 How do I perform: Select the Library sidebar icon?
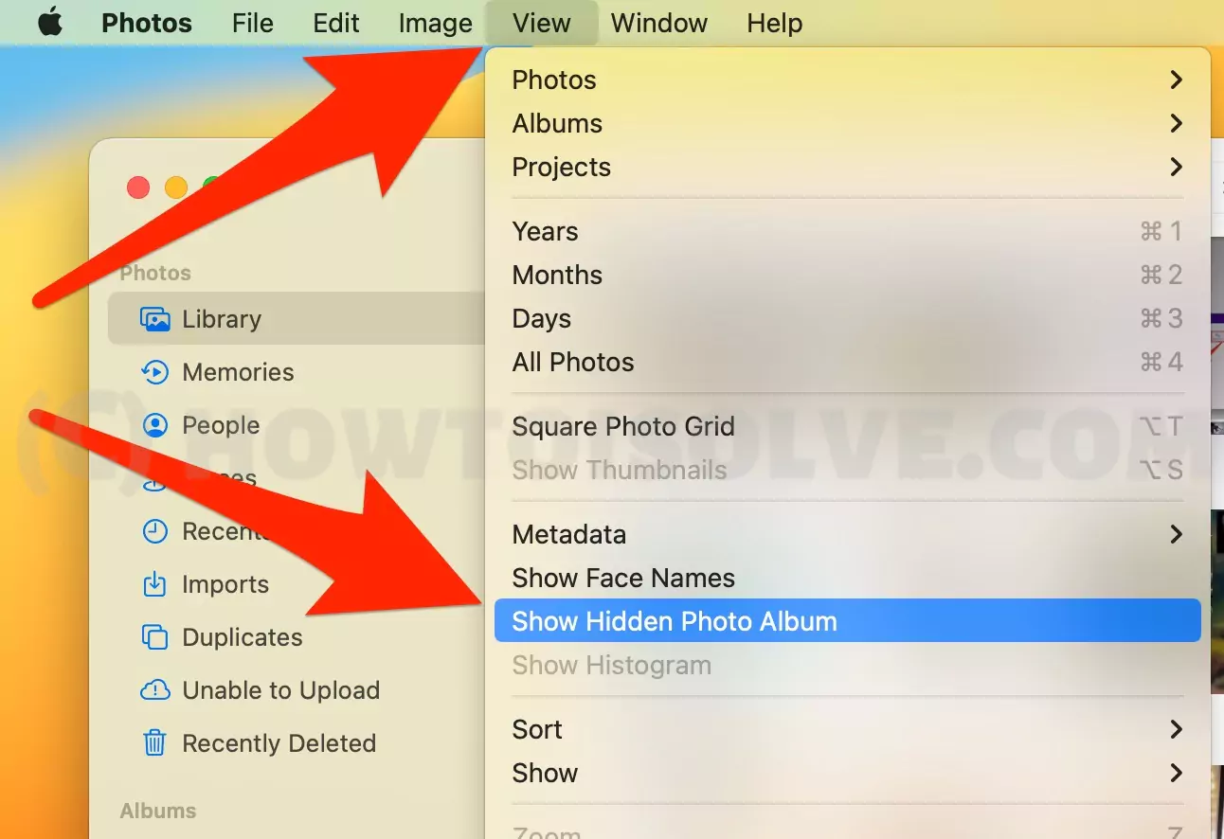click(154, 319)
